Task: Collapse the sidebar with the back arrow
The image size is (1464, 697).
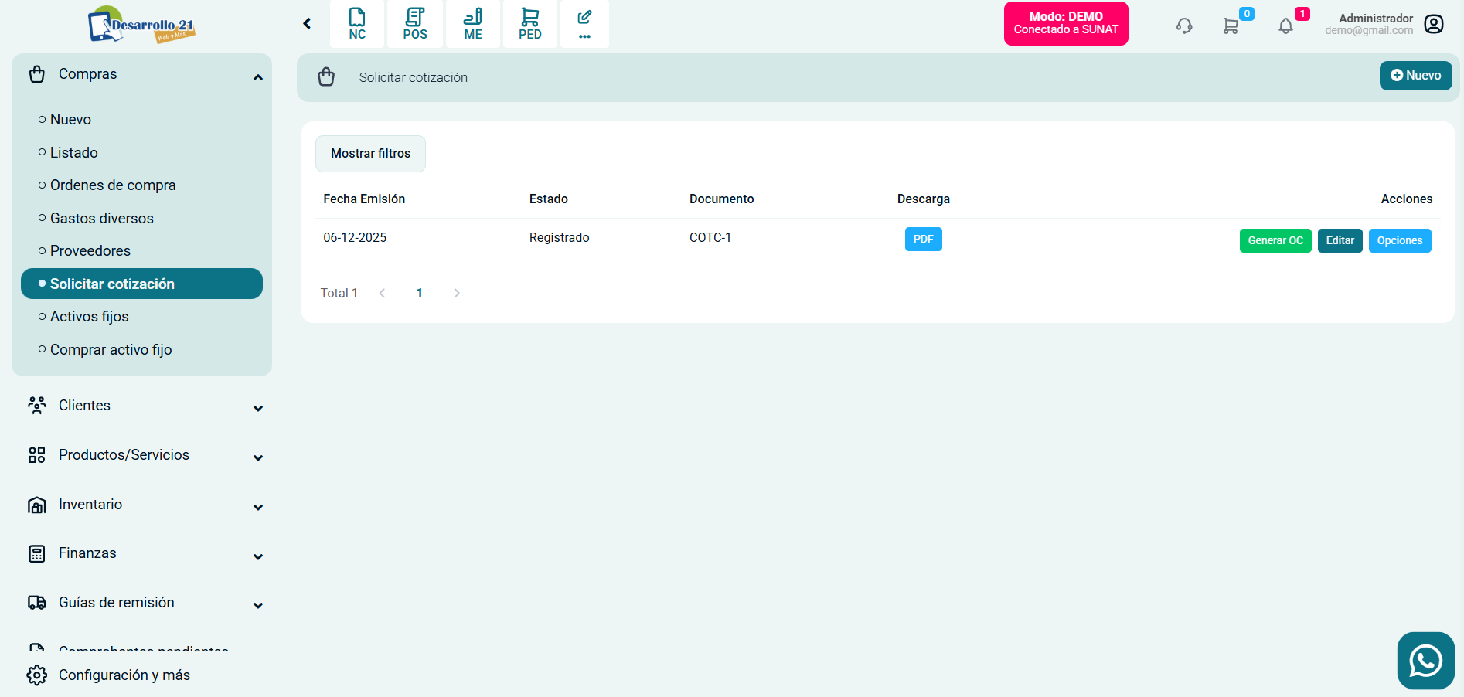Action: click(x=308, y=24)
